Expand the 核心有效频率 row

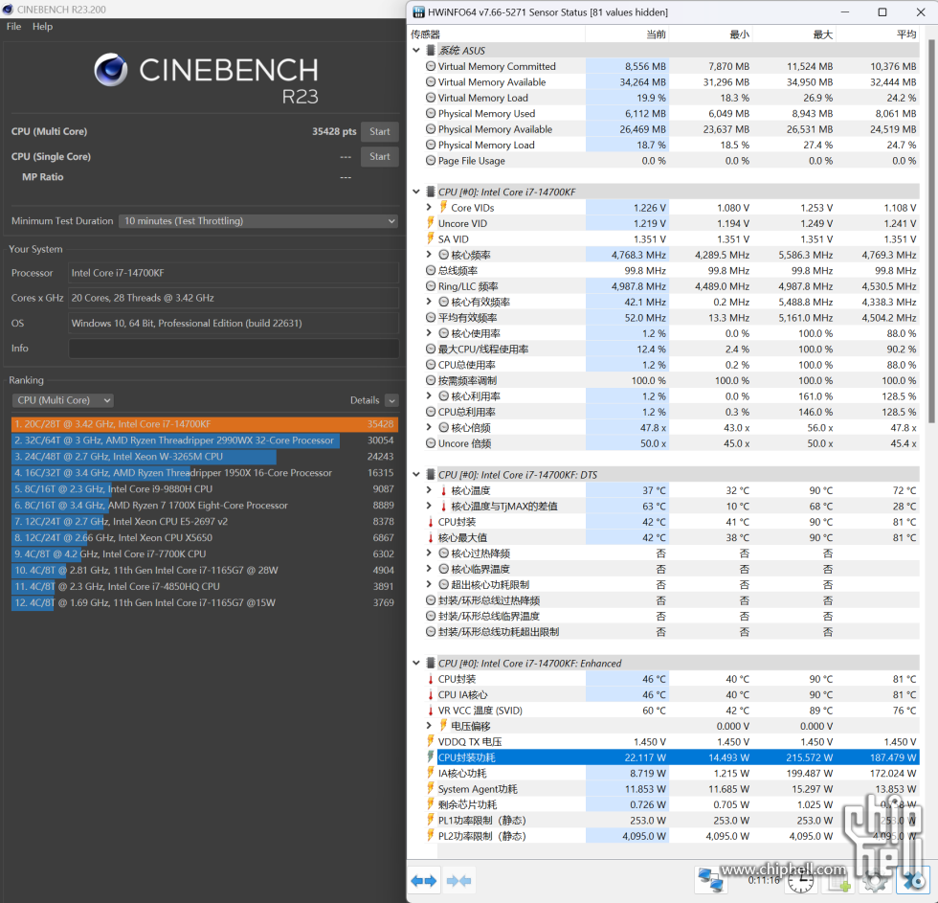click(429, 302)
